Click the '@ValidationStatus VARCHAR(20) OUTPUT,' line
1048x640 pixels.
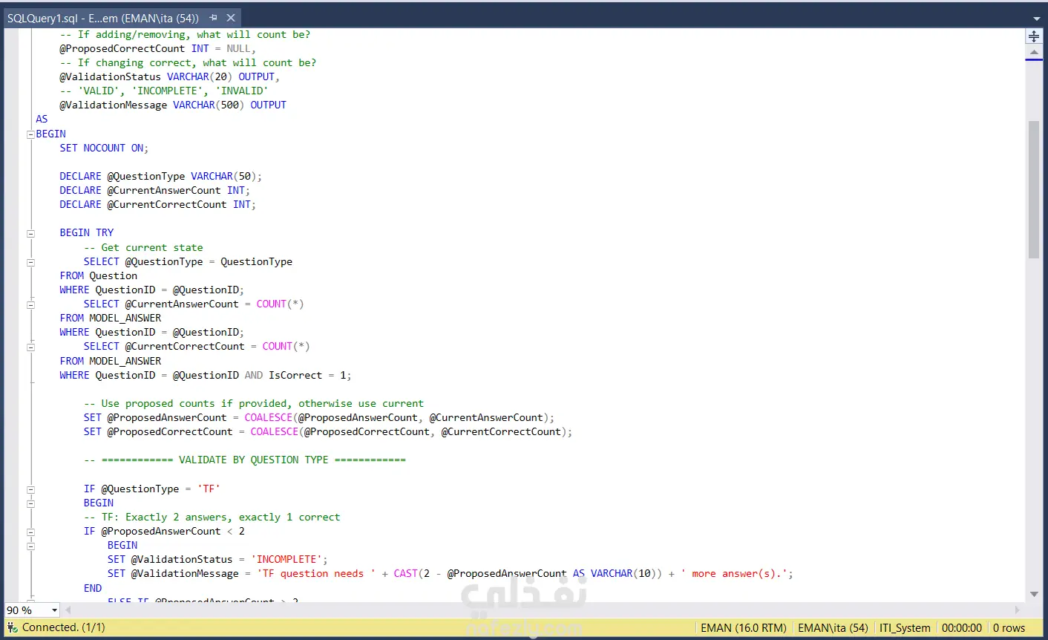pos(170,76)
